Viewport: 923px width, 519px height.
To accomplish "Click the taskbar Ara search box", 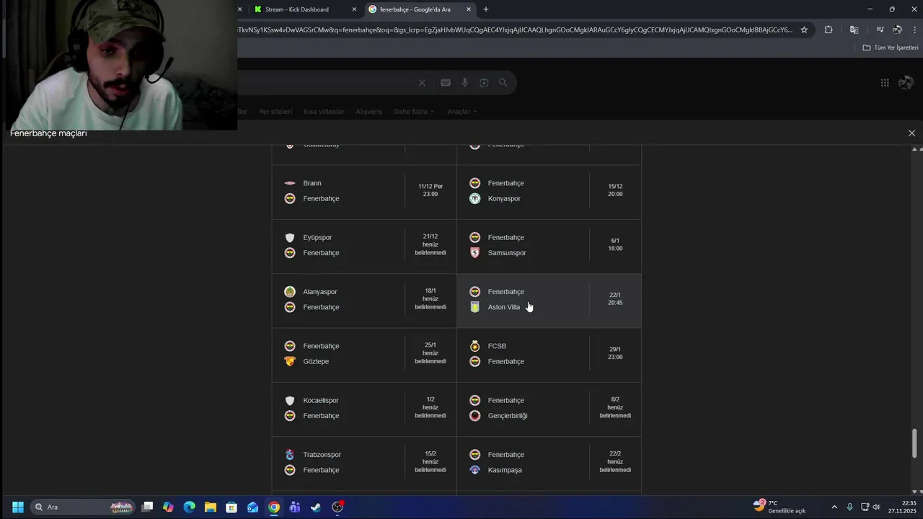I will [83, 507].
